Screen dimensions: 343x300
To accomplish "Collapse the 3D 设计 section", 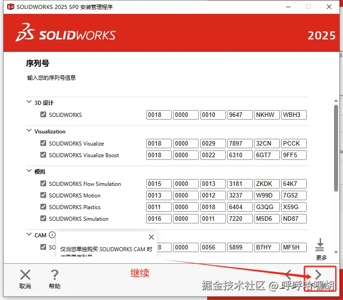I will [x=29, y=102].
